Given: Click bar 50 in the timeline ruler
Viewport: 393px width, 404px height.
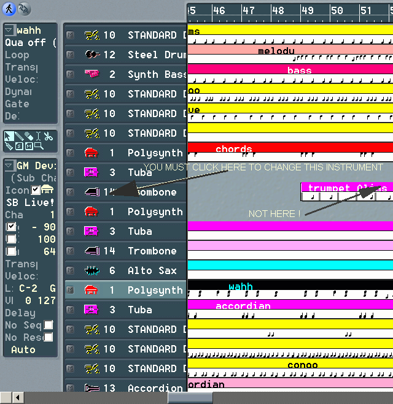Looking at the screenshot, I should tap(337, 10).
